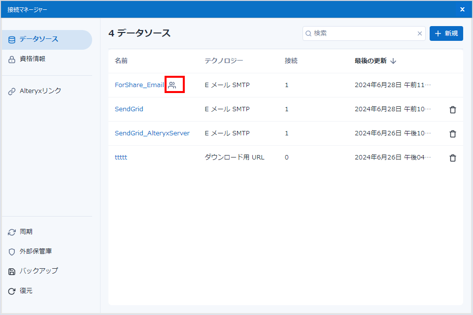Delete the SendGrid data source via trash icon
Viewport: 473px width, 315px height.
[x=452, y=109]
